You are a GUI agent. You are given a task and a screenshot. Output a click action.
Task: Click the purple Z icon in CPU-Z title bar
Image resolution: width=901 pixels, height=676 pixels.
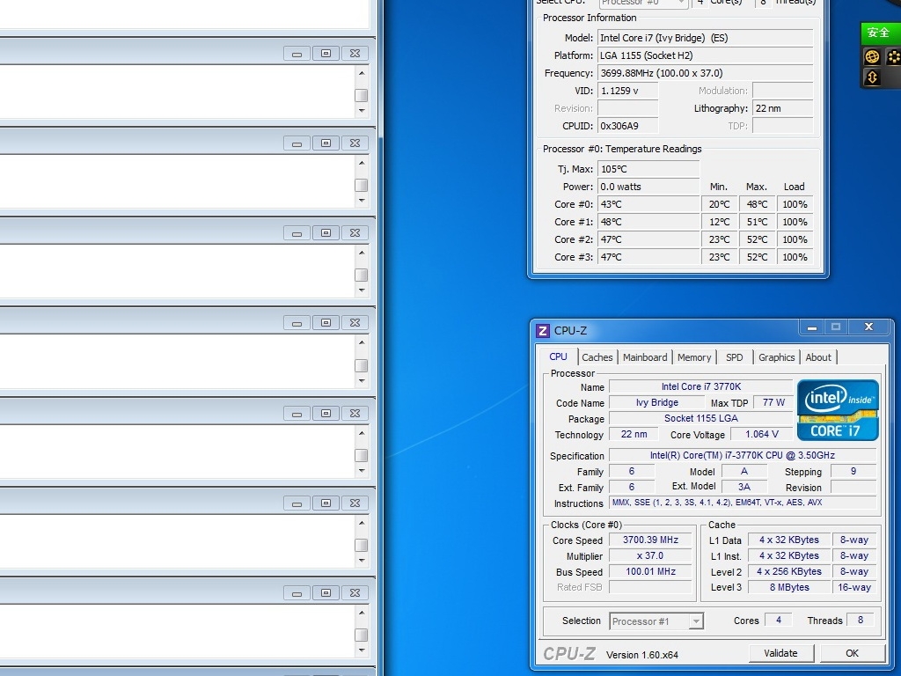543,331
